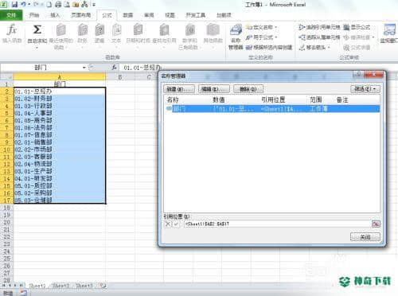Open the Text functions book icon
This screenshot has height=296, width=398.
pyautogui.click(x=116, y=29)
